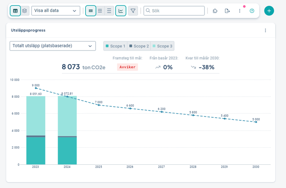Screen dimensions: 286x188
Task: Click the 'Avviker' status badge
Action: click(x=127, y=67)
